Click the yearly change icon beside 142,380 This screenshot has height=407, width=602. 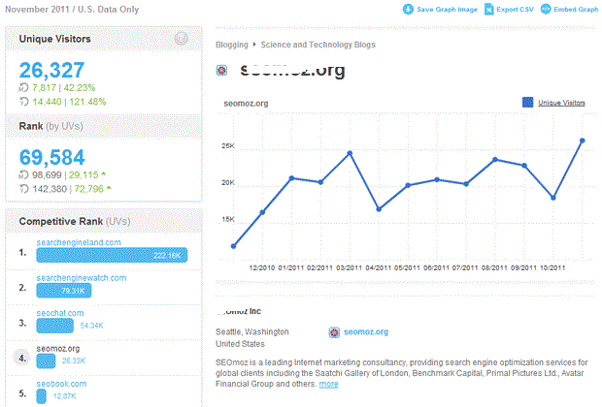24,189
